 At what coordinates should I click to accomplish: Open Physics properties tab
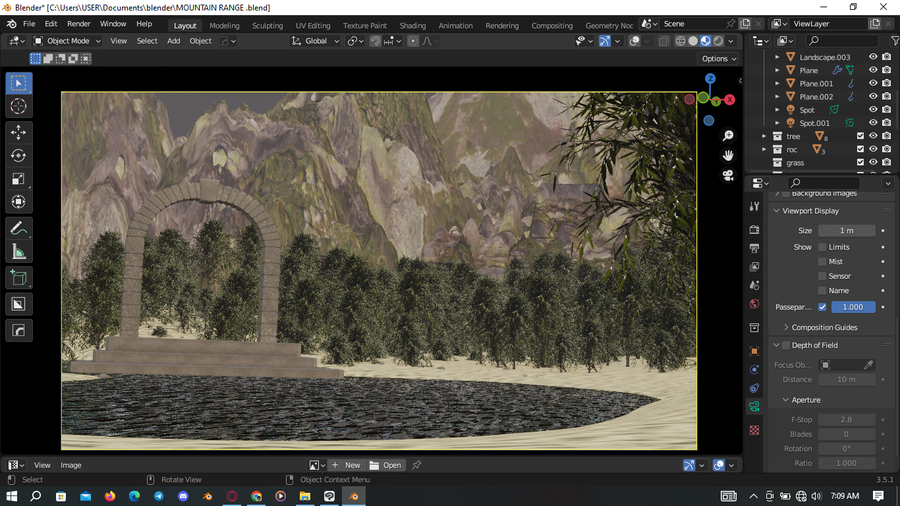click(x=754, y=369)
